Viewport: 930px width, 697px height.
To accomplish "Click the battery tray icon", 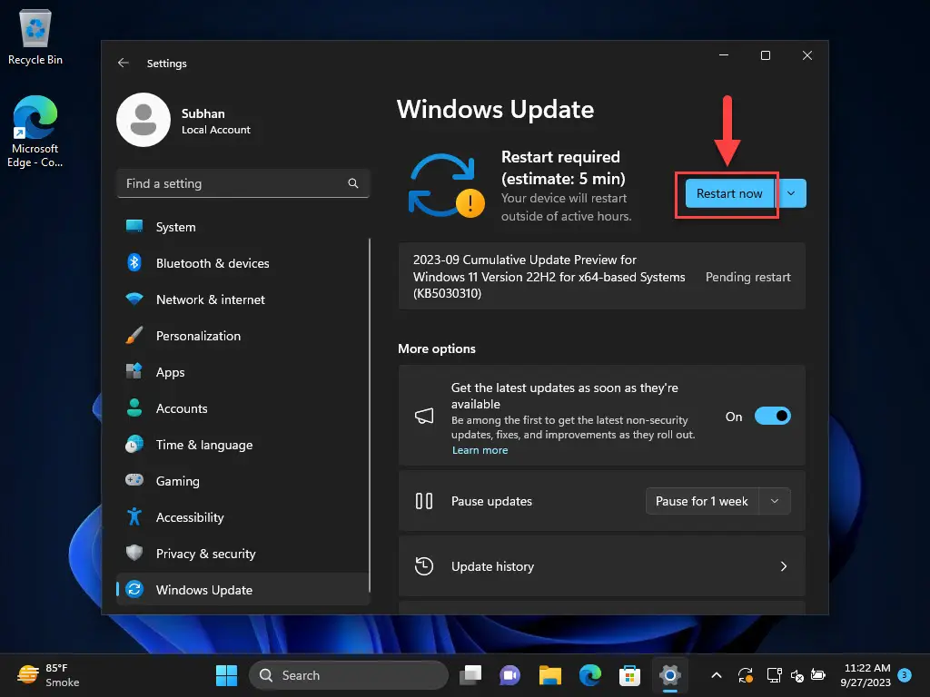I will pyautogui.click(x=818, y=675).
